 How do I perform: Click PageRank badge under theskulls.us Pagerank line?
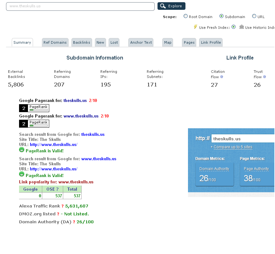point(34,108)
